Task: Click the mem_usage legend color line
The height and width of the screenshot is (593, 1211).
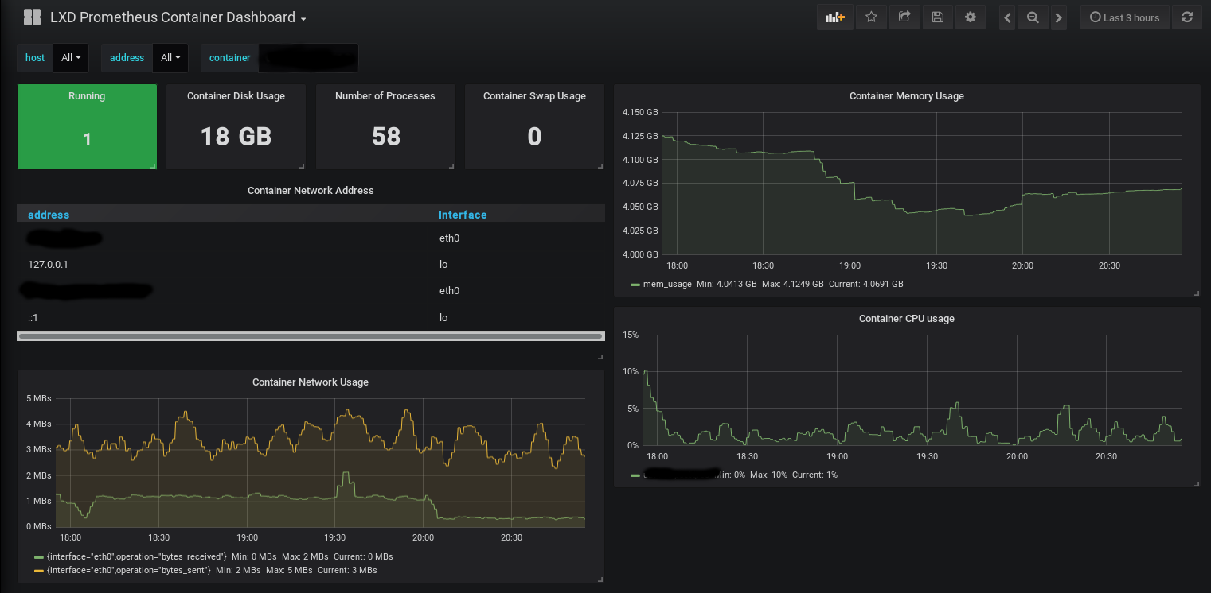Action: (635, 285)
